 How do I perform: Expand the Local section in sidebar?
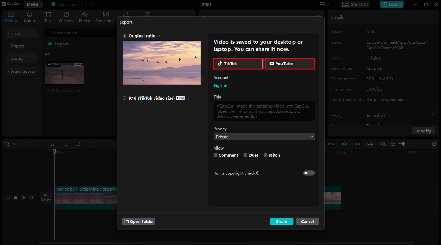[21, 33]
